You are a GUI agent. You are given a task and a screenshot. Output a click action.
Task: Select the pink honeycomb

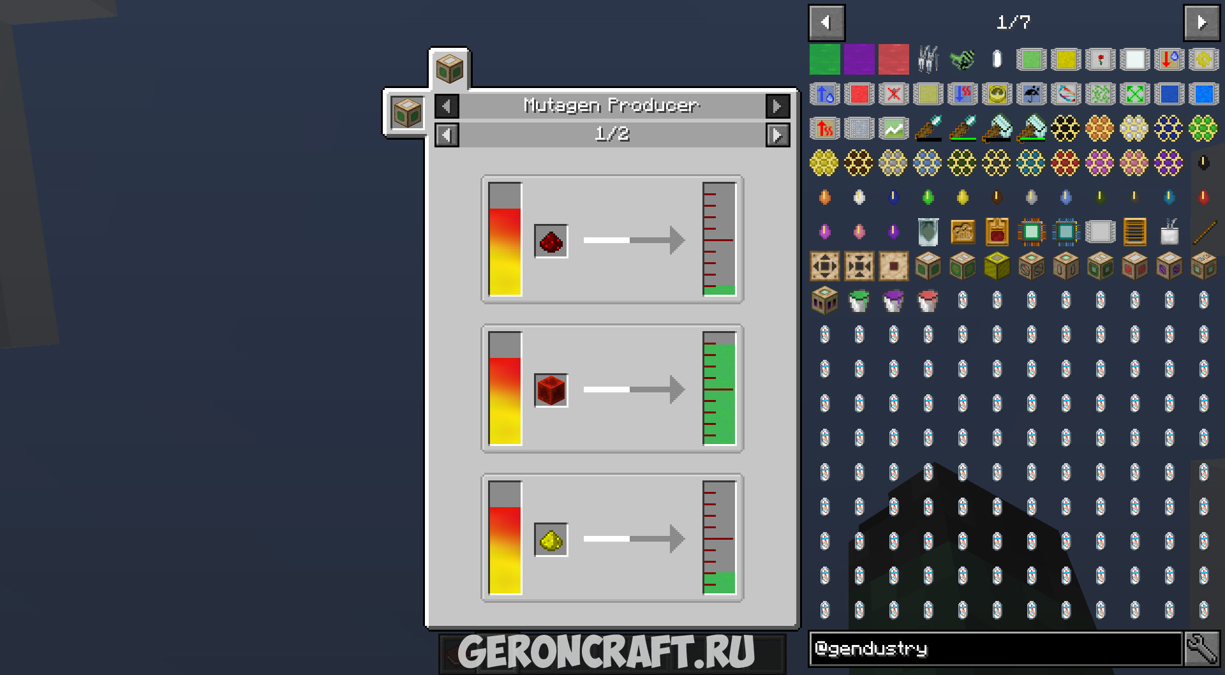click(x=1134, y=163)
